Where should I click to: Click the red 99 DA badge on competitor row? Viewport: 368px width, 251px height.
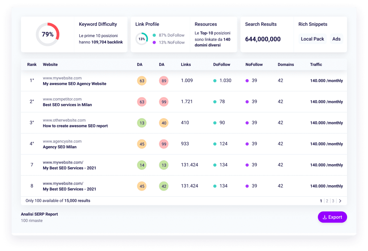(x=164, y=102)
